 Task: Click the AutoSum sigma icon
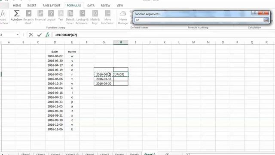(16, 14)
